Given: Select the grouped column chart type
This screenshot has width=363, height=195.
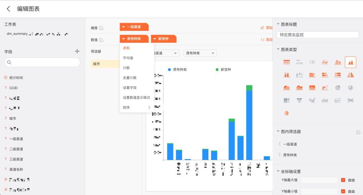Looking at the screenshot, I should pyautogui.click(x=337, y=62).
